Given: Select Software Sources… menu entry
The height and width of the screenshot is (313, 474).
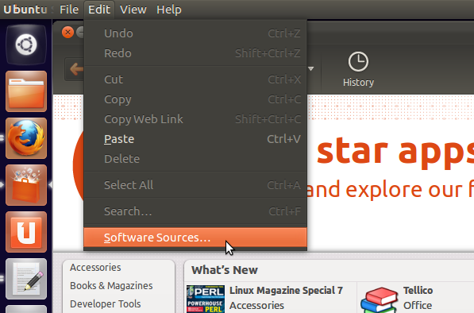Looking at the screenshot, I should pos(195,238).
